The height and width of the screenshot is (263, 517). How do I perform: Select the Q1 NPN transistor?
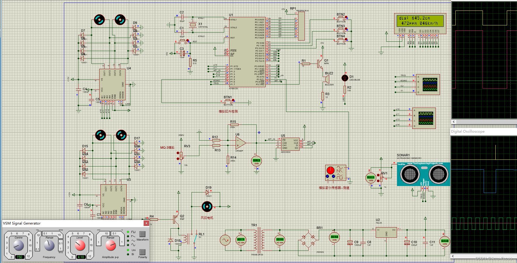pyautogui.click(x=321, y=64)
